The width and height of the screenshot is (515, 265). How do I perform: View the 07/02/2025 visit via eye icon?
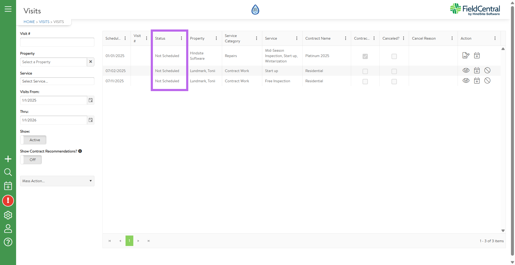coord(466,70)
